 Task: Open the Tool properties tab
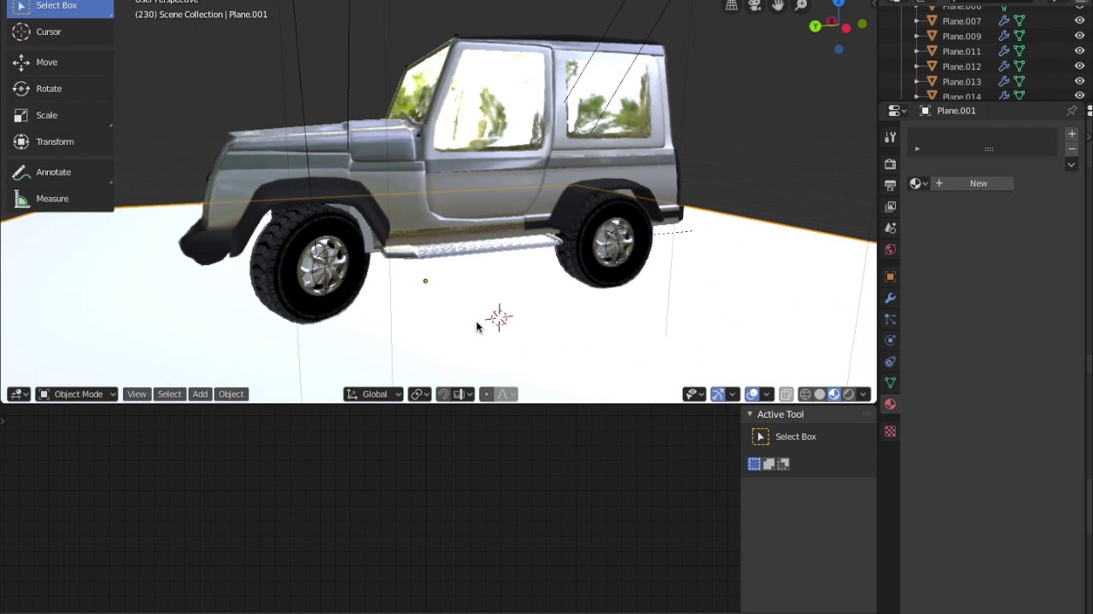(890, 136)
